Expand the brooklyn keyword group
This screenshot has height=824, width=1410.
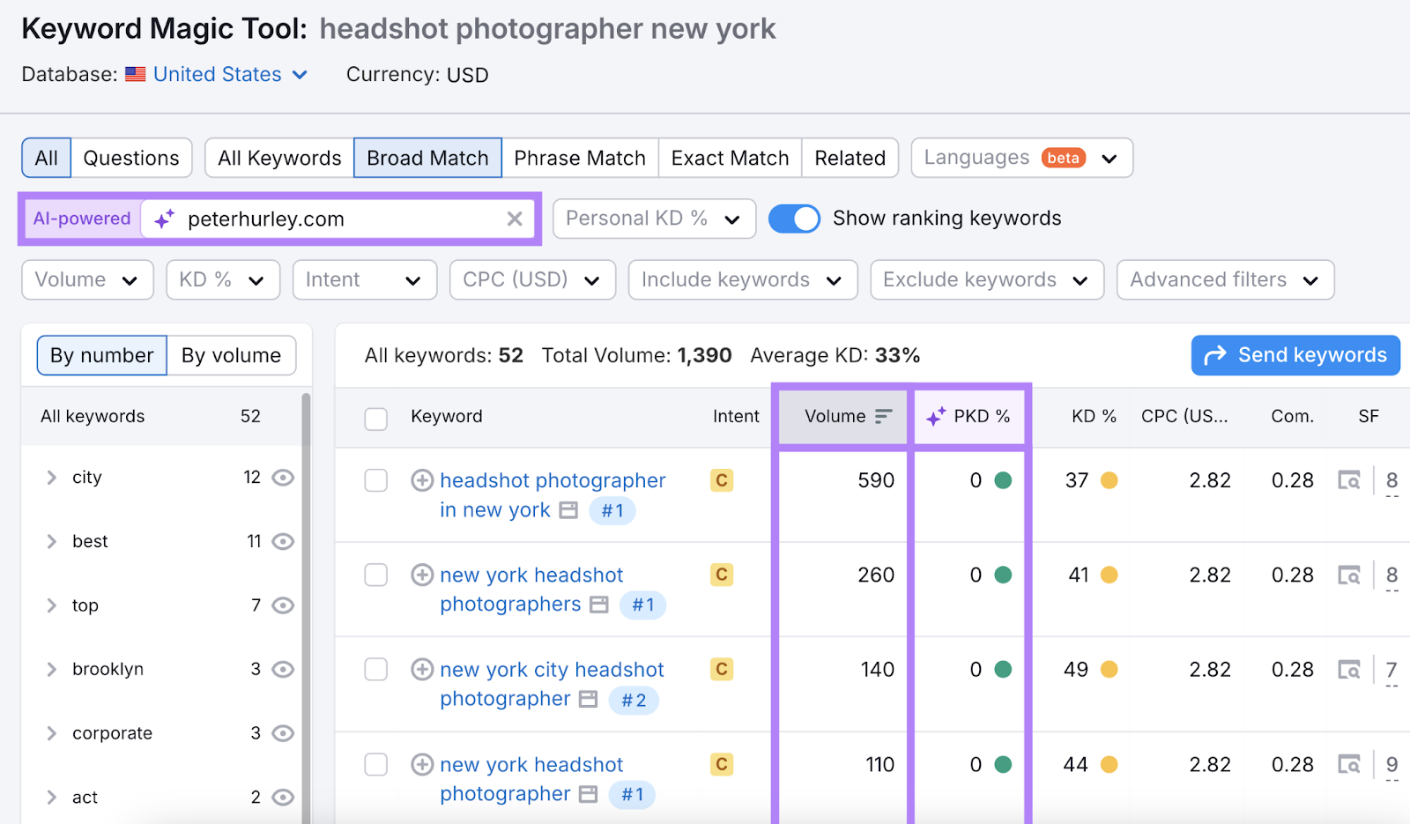coord(51,670)
